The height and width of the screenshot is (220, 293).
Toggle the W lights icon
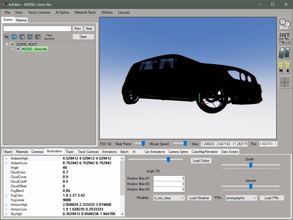click(x=281, y=67)
